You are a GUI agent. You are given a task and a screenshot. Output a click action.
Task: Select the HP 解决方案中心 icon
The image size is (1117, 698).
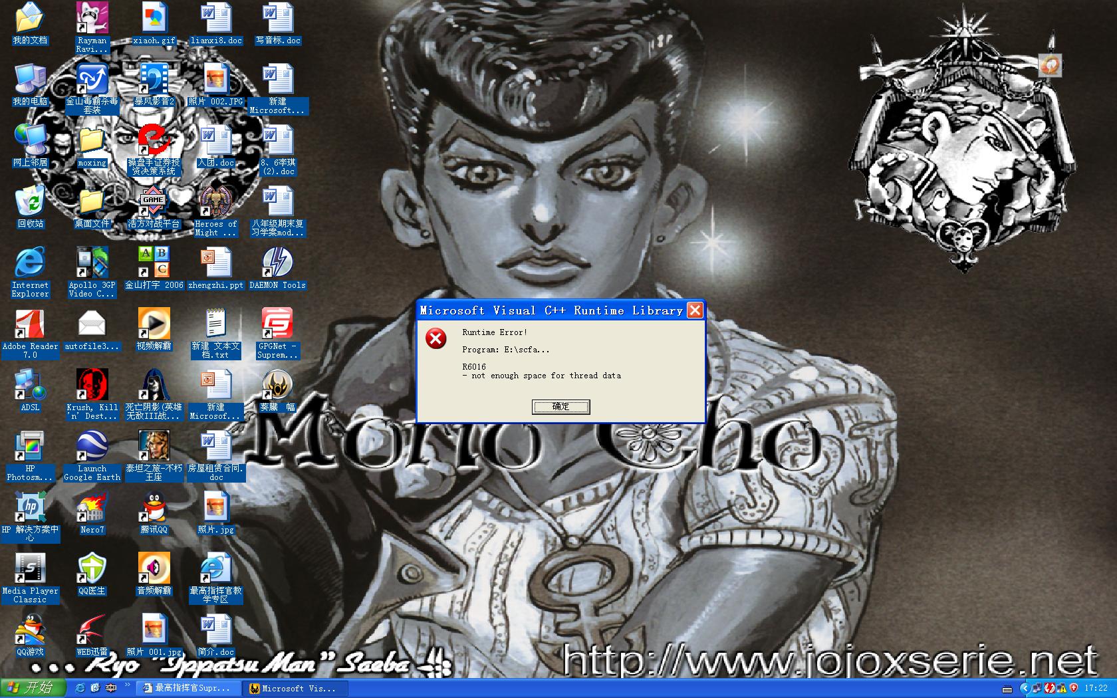pos(30,517)
